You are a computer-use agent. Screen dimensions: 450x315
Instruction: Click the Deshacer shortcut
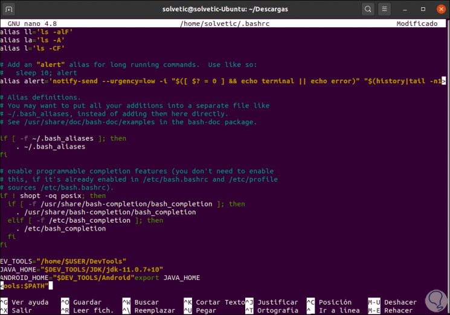click(392, 302)
